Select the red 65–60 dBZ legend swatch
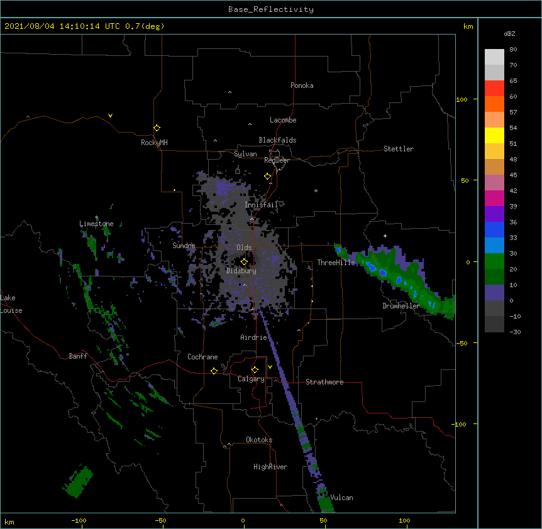Viewport: 542px width, 529px height. click(494, 89)
